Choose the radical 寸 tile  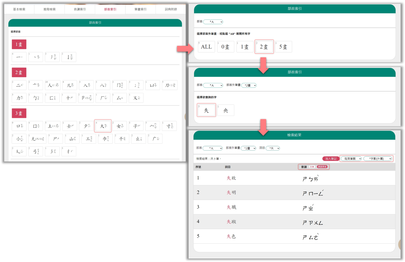point(169,126)
